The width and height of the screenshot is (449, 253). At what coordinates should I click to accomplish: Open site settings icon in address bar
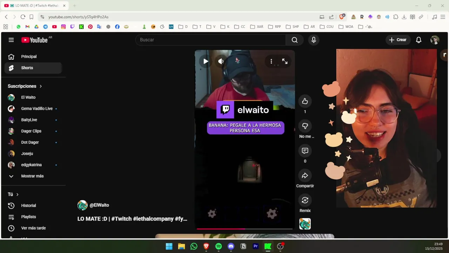(42, 17)
